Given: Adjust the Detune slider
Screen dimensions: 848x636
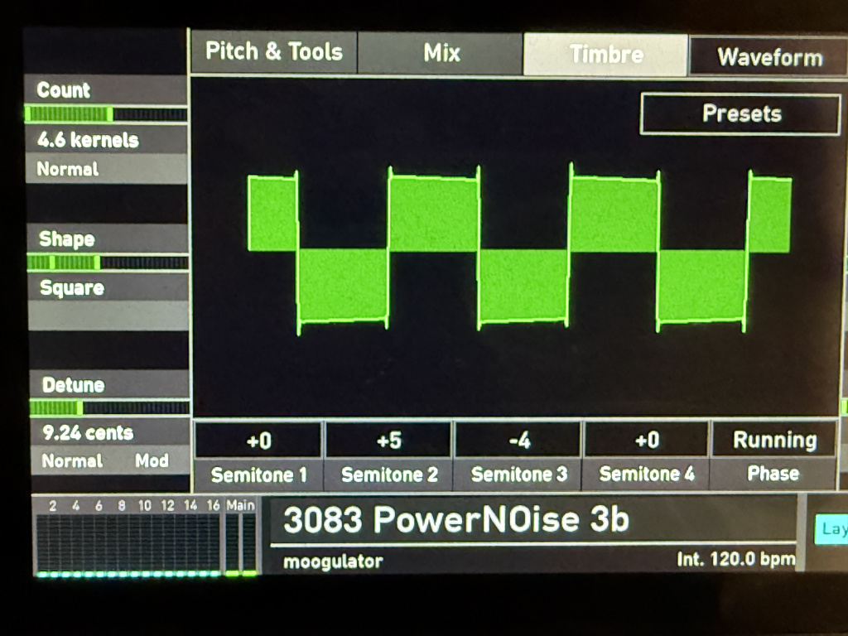Looking at the screenshot, I should click(106, 407).
